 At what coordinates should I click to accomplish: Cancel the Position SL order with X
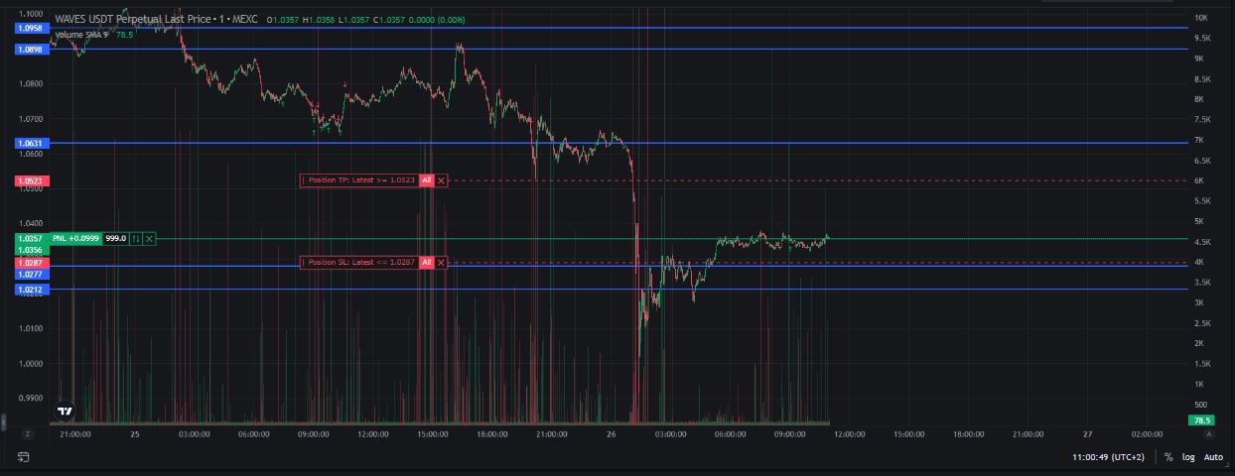(442, 263)
